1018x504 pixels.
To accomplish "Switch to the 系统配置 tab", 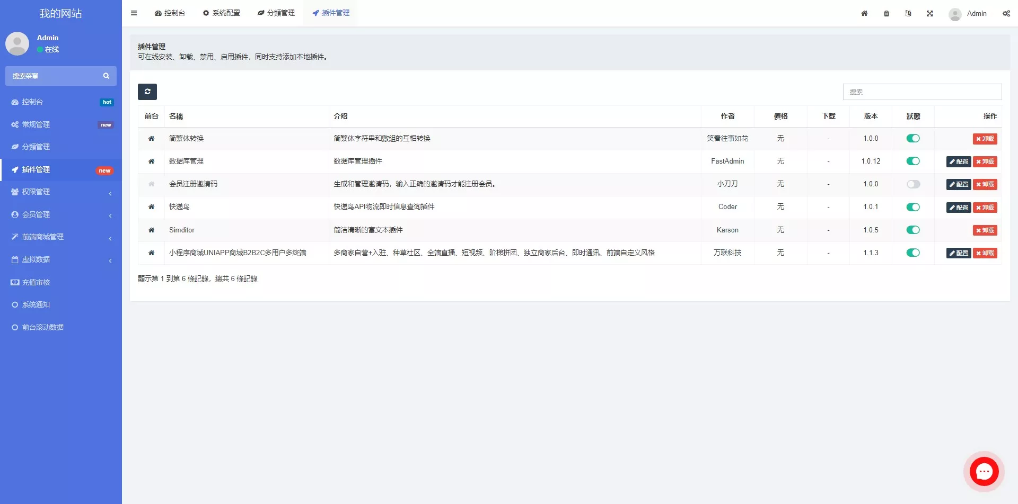I will pos(222,13).
